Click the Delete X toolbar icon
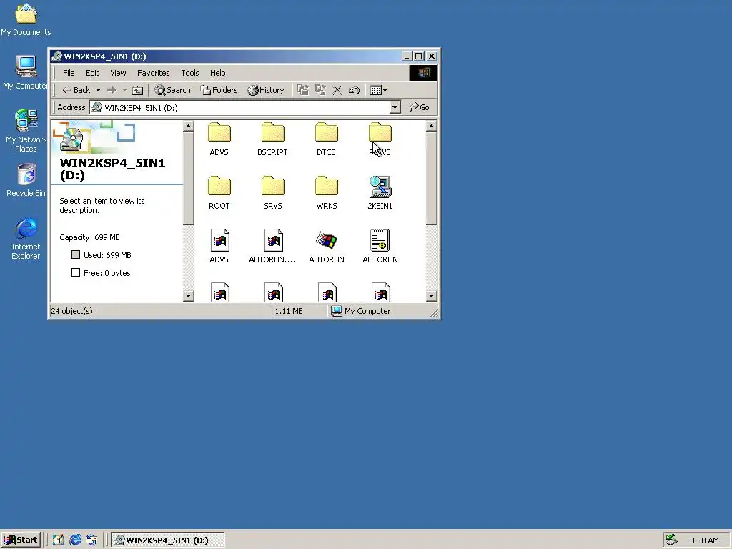The height and width of the screenshot is (549, 732). coord(337,90)
